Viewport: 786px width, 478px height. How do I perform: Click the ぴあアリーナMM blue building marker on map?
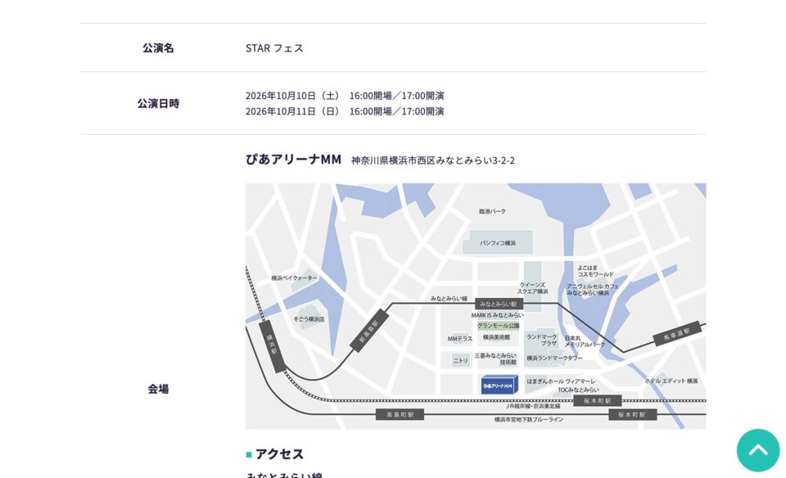(x=499, y=385)
